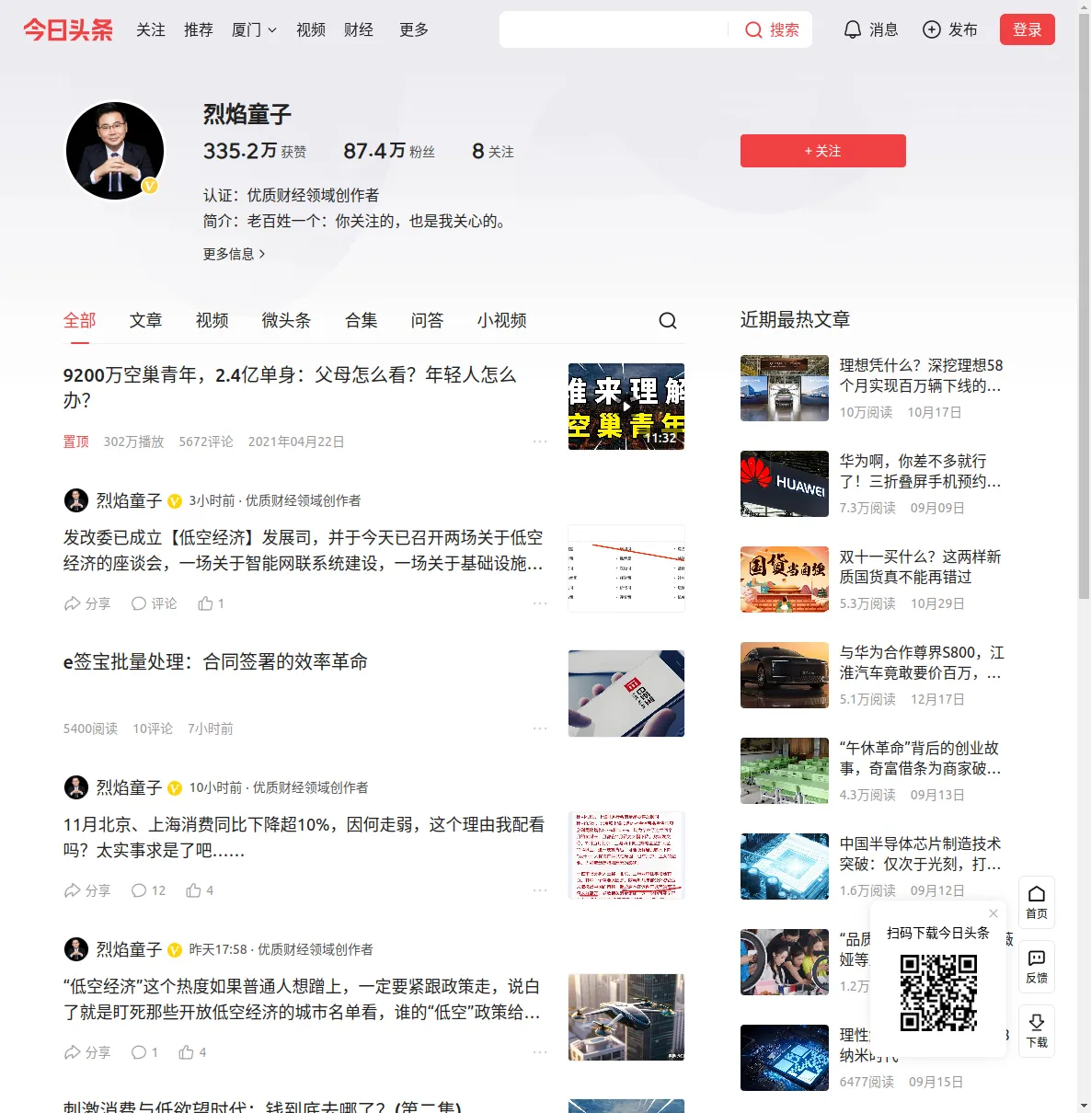Comment on the 发改委低空经济 post

154,603
